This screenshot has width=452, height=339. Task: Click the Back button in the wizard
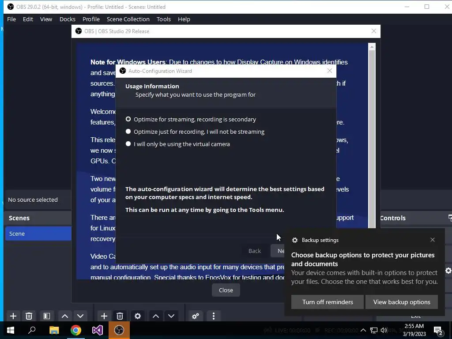255,251
